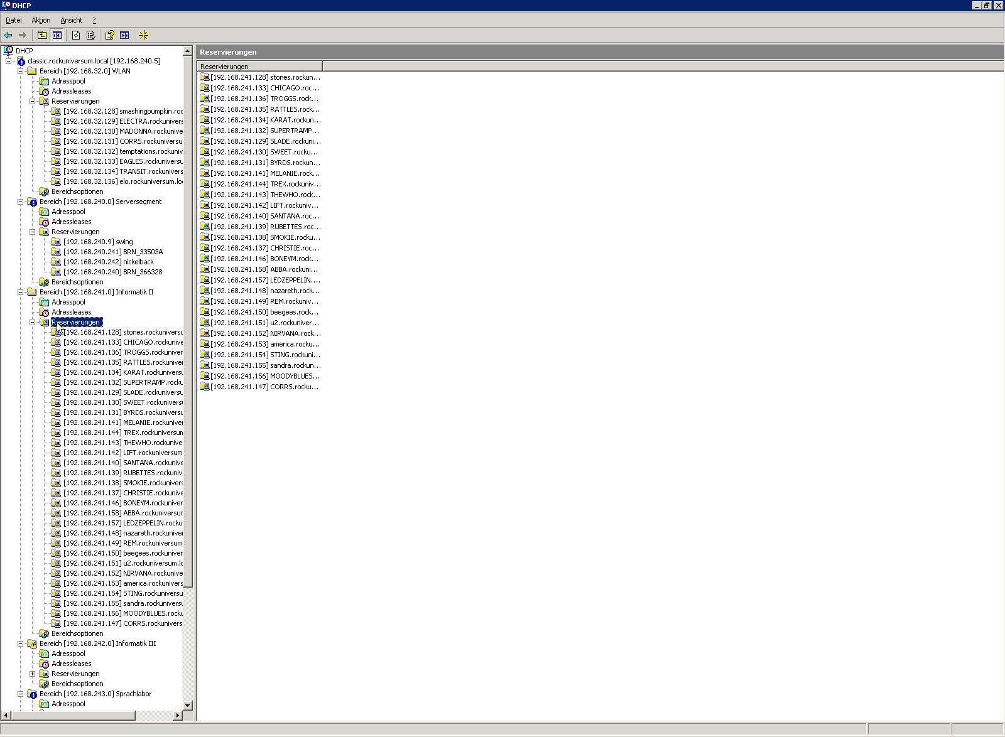Screen dimensions: 1005x737
Task: Click the Bereichsoptionen icon under Informatik II
Action: pos(44,633)
